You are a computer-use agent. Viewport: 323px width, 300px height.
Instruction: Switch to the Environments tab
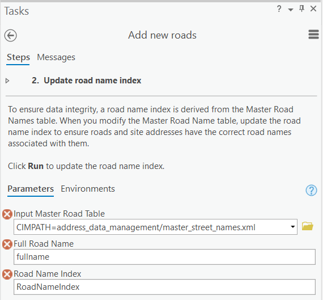click(x=88, y=189)
